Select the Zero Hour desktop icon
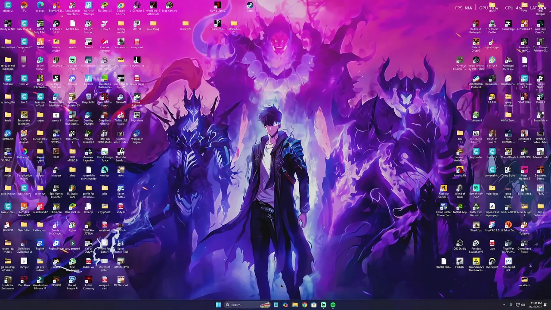The height and width of the screenshot is (310, 551). (x=24, y=282)
